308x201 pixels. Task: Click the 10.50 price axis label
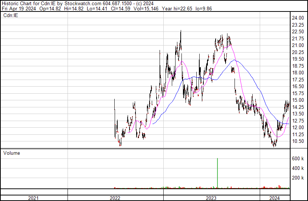point(298,141)
